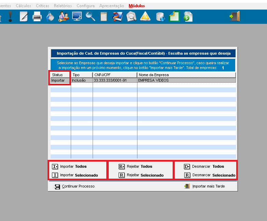The width and height of the screenshot is (267, 221).
Task: Open the magnifying glass search icon
Action: 90,16
